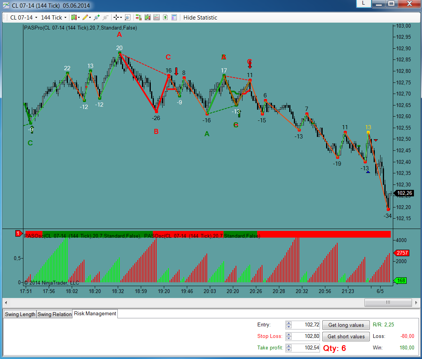Click the Win value 180,00
The image size is (422, 359).
click(407, 348)
